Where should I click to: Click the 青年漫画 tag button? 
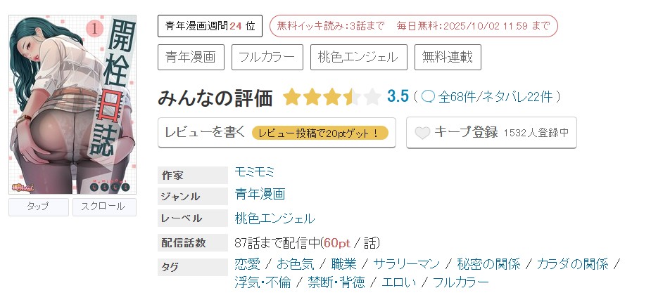(x=190, y=58)
